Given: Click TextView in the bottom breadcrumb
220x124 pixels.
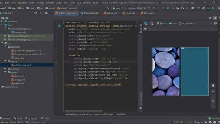Looking at the screenshot, I should [121, 114].
